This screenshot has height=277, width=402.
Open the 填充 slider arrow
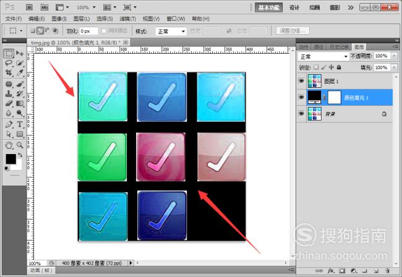394,67
